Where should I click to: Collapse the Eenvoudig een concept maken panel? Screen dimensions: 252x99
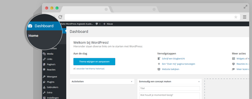click(x=199, y=82)
